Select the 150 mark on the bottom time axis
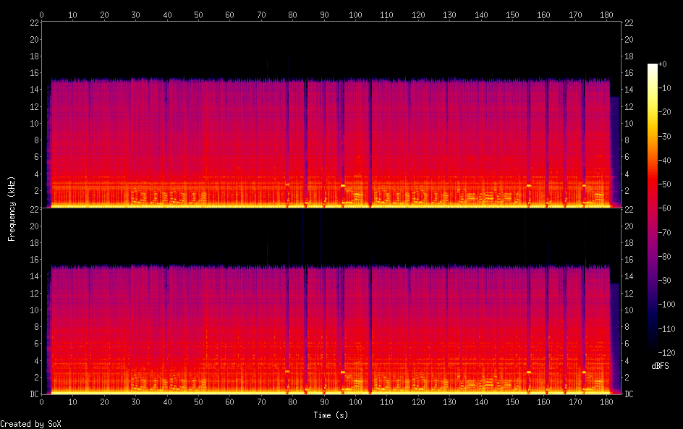The height and width of the screenshot is (429, 683). point(512,402)
